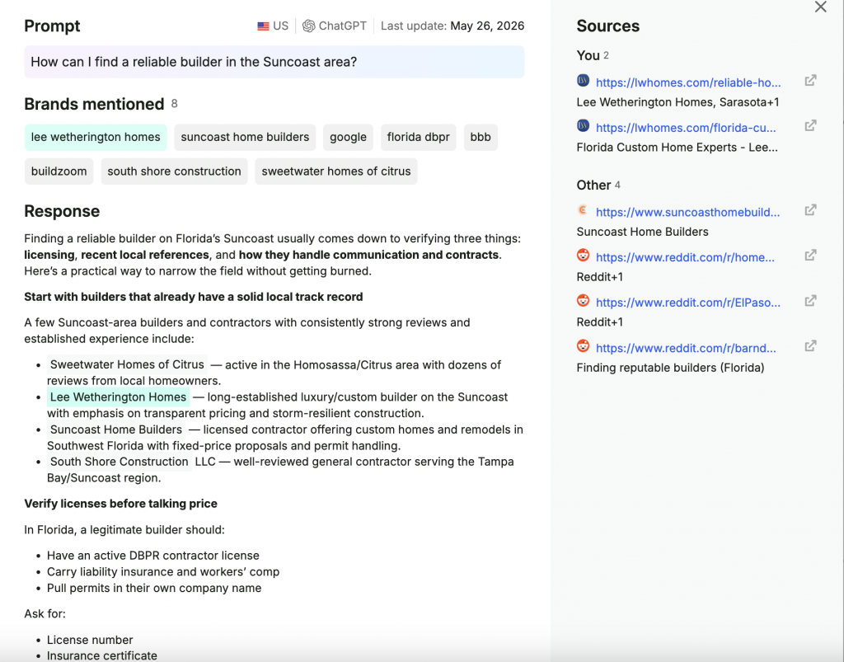Click favicon beside the suncoasthomebuild link

583,210
